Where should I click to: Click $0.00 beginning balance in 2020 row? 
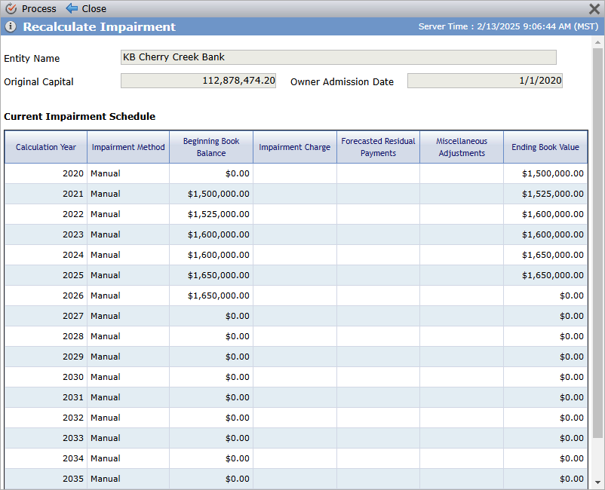click(238, 173)
